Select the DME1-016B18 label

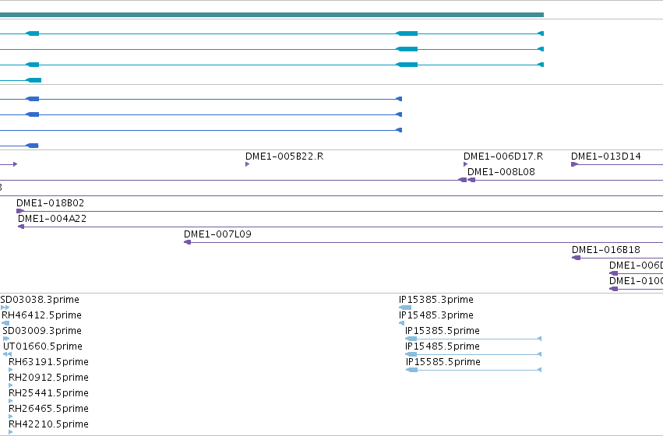(x=606, y=250)
